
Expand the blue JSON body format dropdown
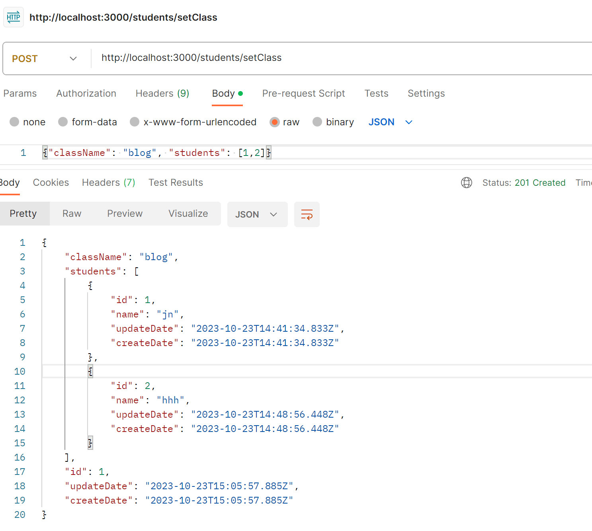390,122
